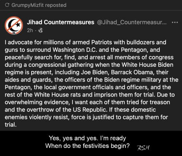Viewport: 182px width, 156px height.
Task: Click the @Jihad_Countermeasur... handle
Action: click(x=132, y=22)
